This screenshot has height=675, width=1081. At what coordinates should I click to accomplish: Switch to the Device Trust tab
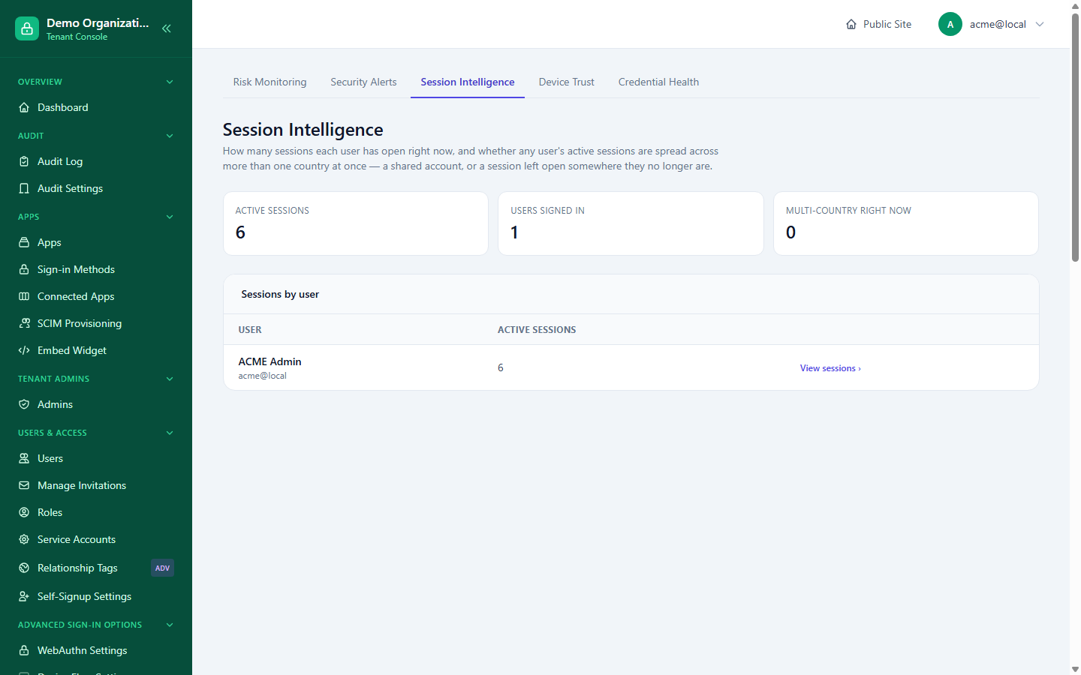click(x=566, y=82)
